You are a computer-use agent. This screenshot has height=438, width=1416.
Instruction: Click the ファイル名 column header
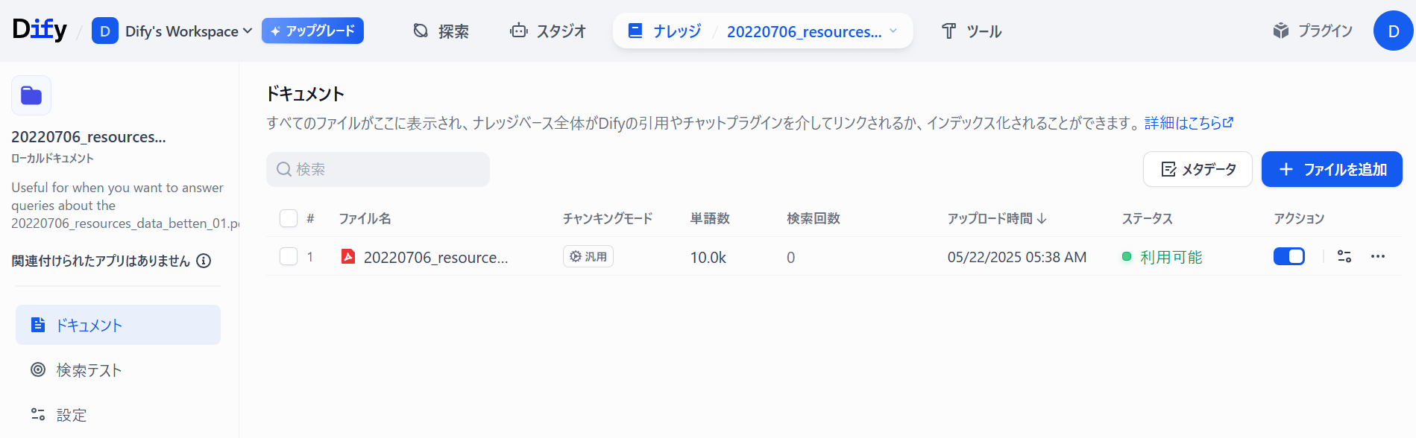point(365,218)
